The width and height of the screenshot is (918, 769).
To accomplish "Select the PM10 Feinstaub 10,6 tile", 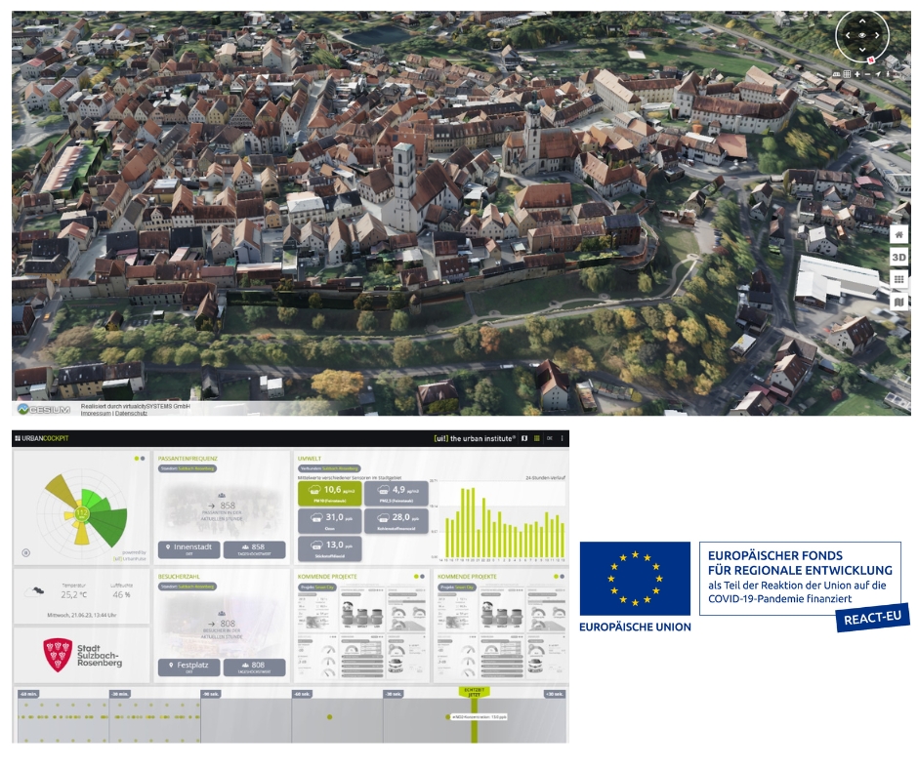I will (x=329, y=493).
